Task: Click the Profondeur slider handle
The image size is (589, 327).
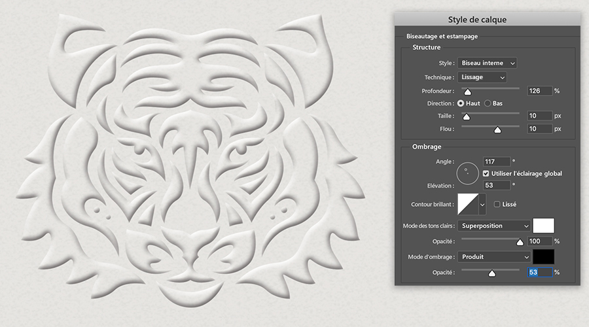Action: point(467,92)
